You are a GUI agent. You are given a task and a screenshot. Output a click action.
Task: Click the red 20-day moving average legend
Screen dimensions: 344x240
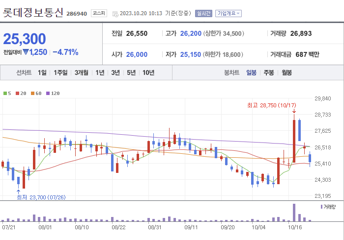(x=21, y=94)
